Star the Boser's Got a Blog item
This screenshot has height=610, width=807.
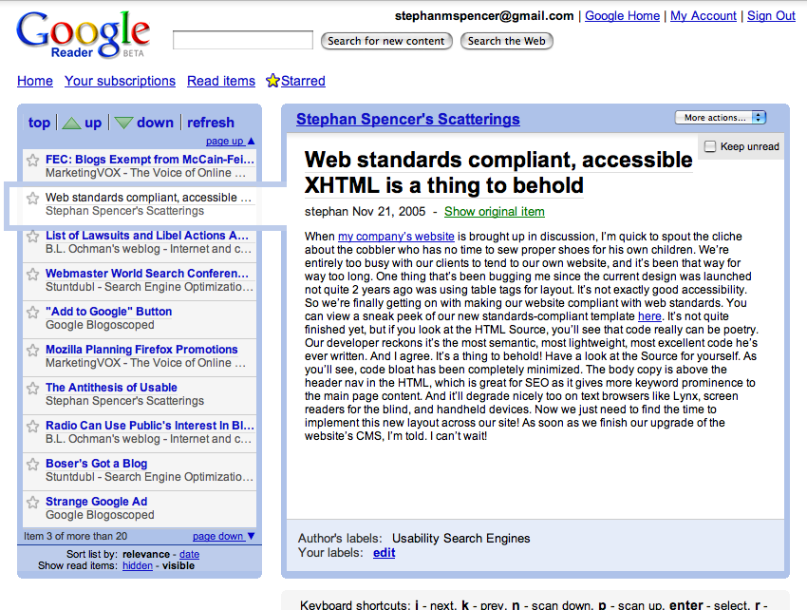click(33, 465)
